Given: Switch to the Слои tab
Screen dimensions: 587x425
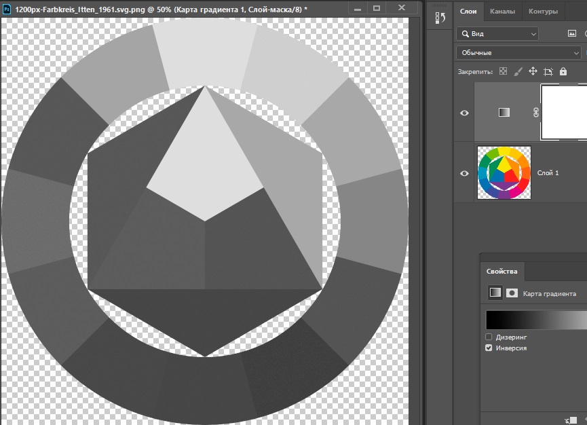Looking at the screenshot, I should pyautogui.click(x=468, y=12).
